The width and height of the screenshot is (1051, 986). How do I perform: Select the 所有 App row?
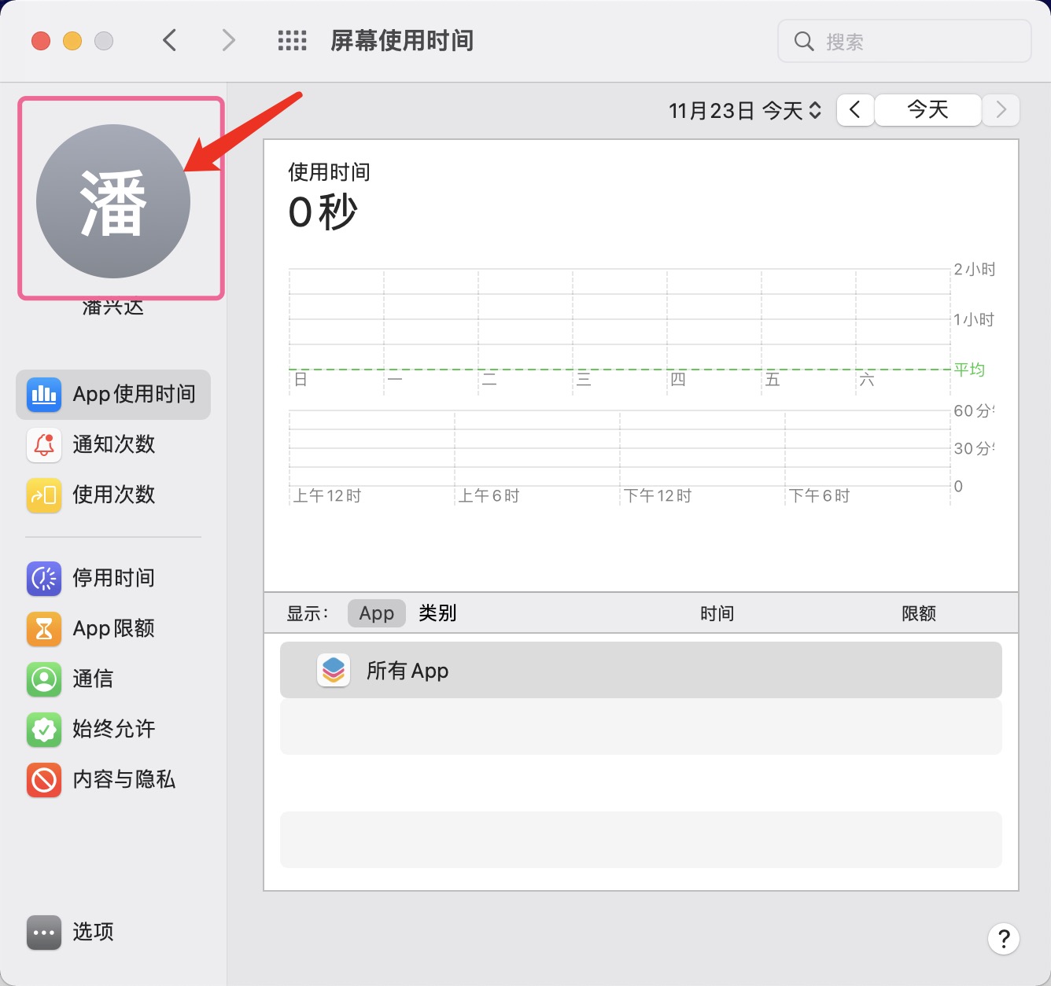[640, 671]
